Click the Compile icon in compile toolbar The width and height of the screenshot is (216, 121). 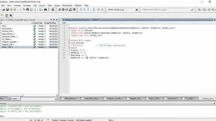pos(59,10)
